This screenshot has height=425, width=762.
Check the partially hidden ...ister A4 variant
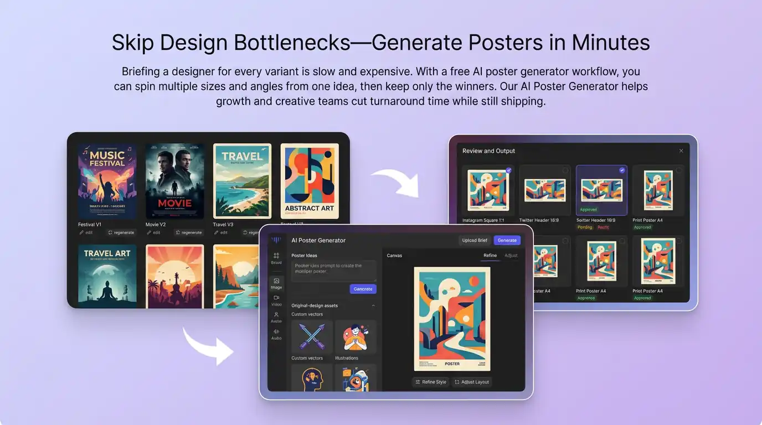click(x=565, y=241)
